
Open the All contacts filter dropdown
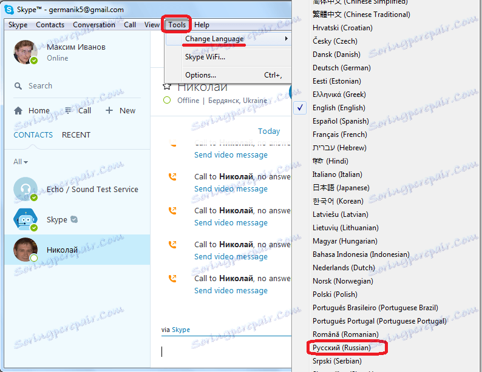(x=21, y=162)
